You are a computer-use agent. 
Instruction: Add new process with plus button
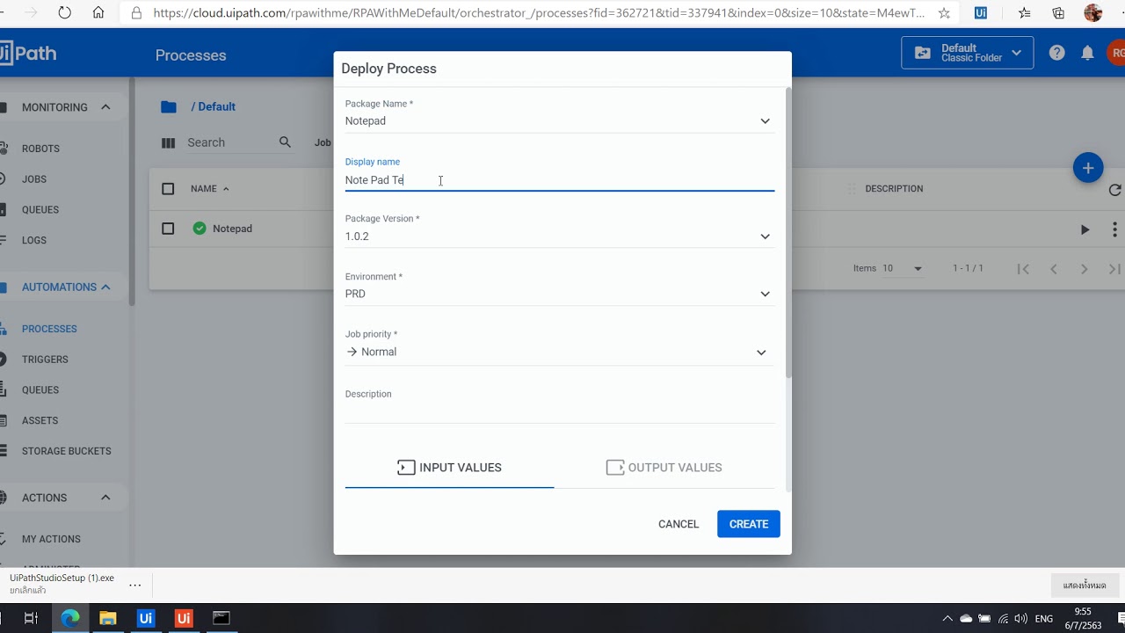point(1088,168)
